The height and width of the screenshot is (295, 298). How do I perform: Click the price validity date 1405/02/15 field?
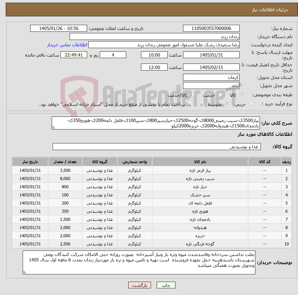pos(211,67)
